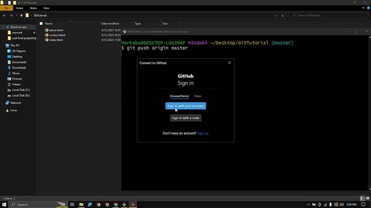Image resolution: width=371 pixels, height=208 pixels.
Task: Open Documents in navigation pane
Action: coord(19,62)
